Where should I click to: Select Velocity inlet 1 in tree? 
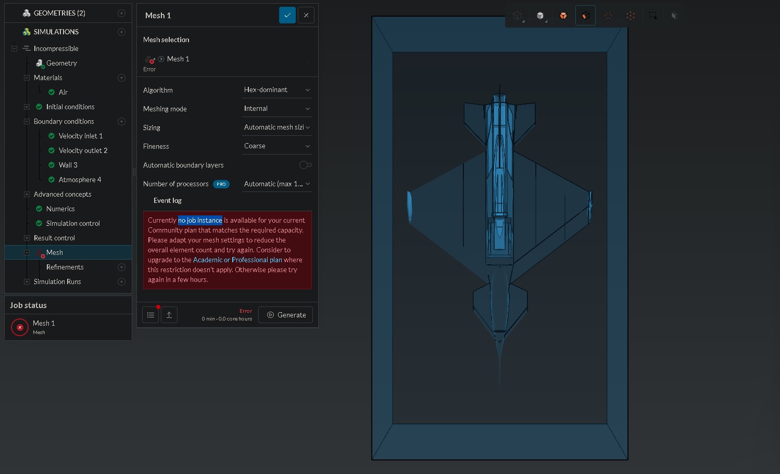coord(80,136)
